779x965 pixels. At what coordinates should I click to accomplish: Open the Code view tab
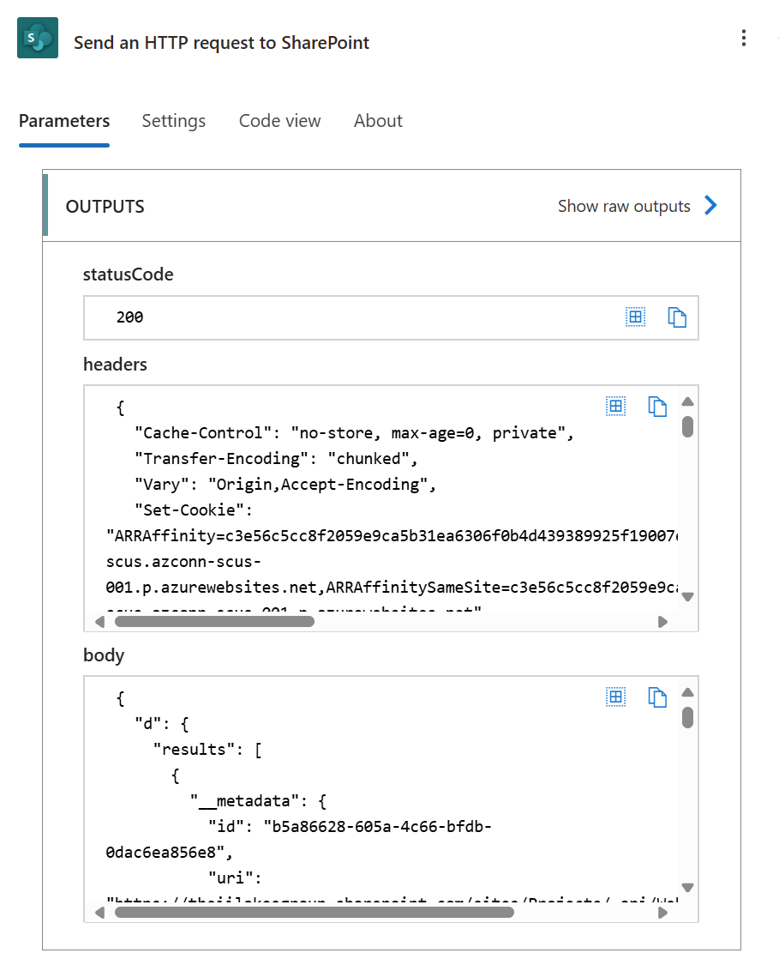(279, 121)
